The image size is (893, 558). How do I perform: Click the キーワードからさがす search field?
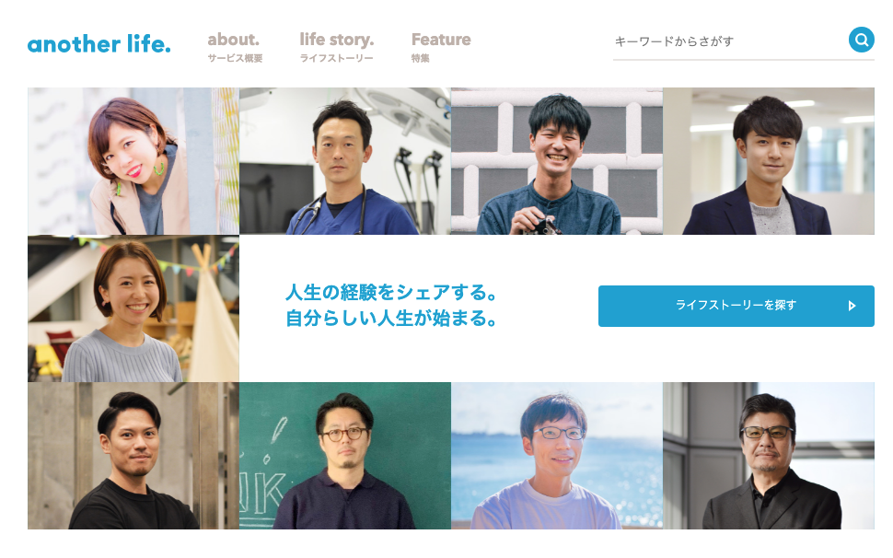[x=729, y=41]
